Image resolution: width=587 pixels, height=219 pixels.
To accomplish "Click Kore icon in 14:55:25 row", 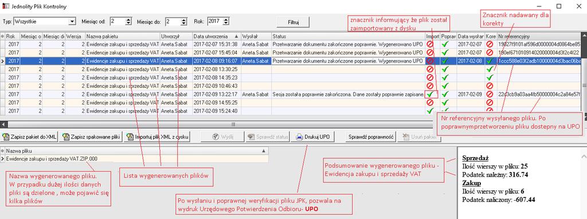I will click(490, 103).
